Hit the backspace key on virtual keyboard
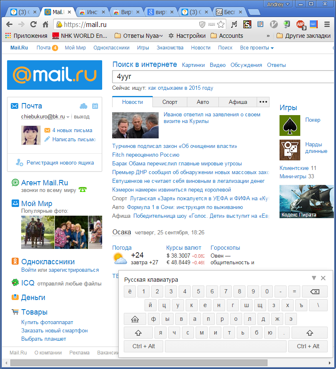 pyautogui.click(x=314, y=292)
